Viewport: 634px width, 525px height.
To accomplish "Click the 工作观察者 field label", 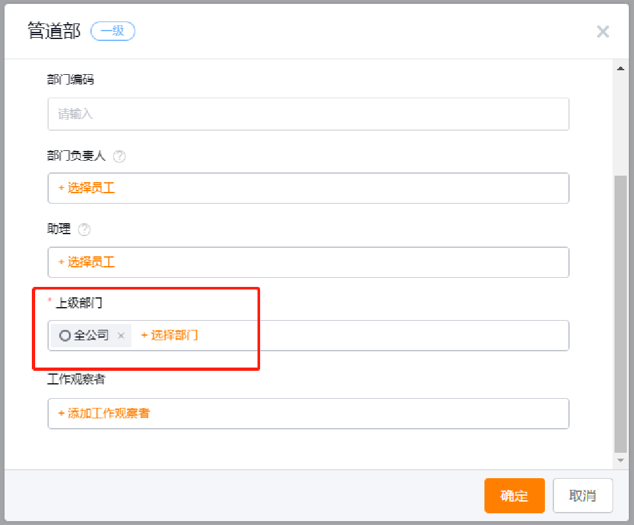I will pos(76,379).
